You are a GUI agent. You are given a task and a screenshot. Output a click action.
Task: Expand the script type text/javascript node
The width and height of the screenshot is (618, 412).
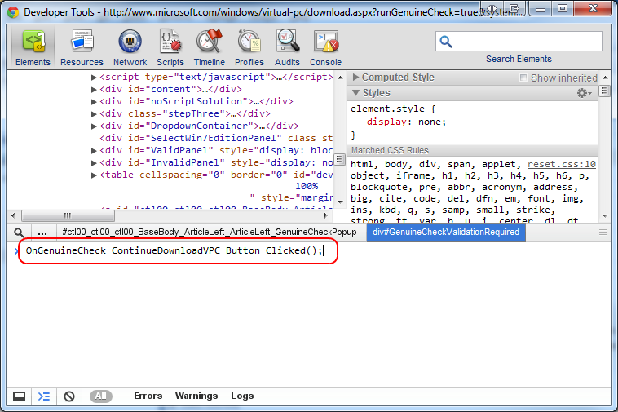click(94, 78)
